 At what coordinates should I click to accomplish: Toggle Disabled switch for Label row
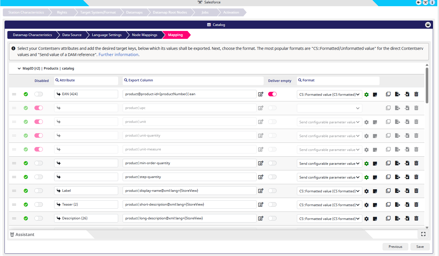tap(39, 191)
